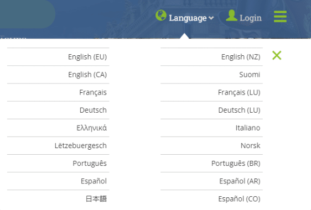Screen dimensions: 311x210
Task: Click the Login link
Action: 251,18
